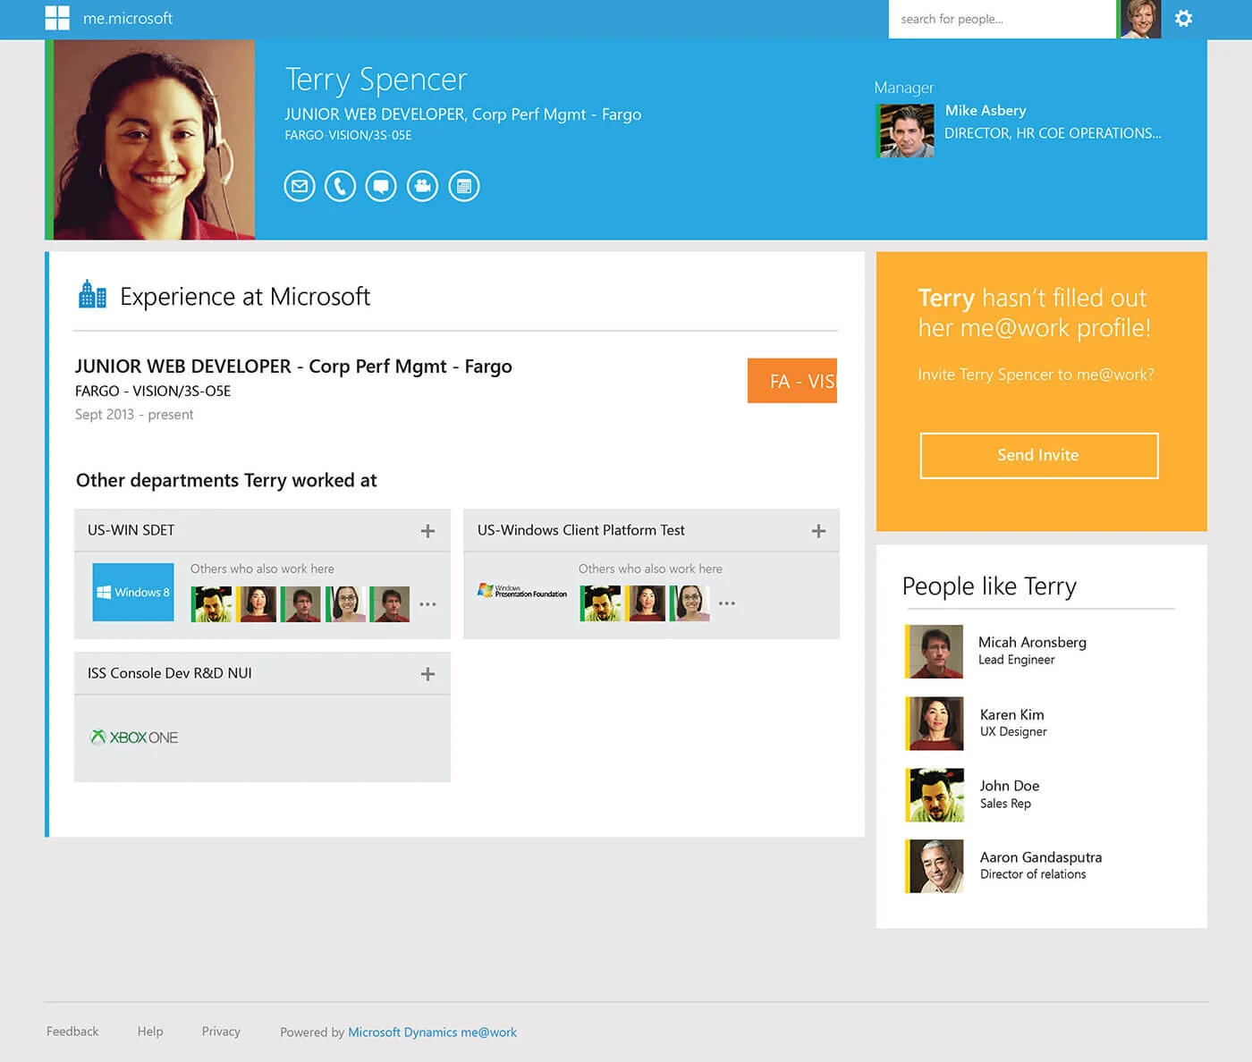This screenshot has height=1062, width=1252.
Task: Start video call with camera icon
Action: click(422, 186)
